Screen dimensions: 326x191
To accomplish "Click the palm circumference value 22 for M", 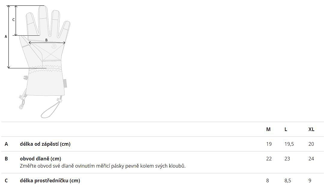I will pyautogui.click(x=269, y=159).
